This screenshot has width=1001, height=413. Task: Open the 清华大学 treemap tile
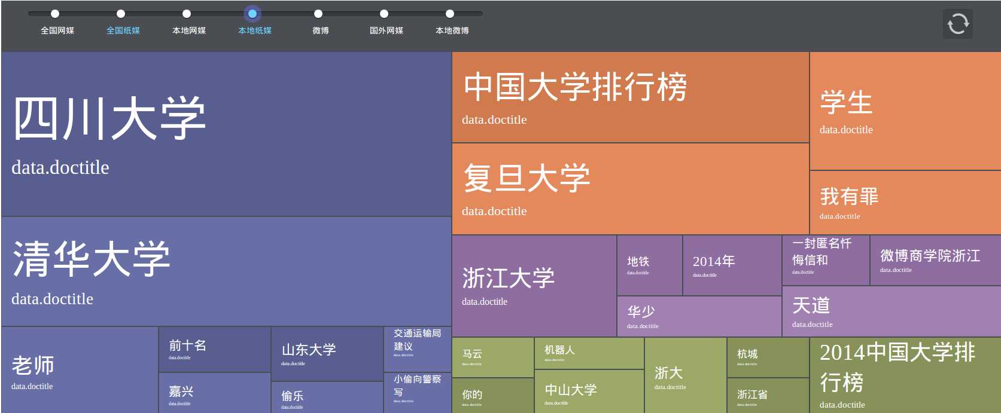[226, 271]
